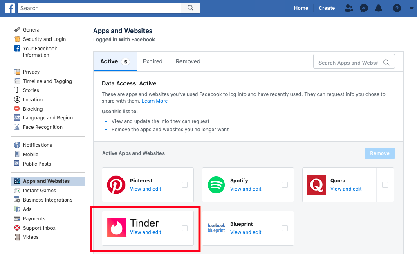Click the Face Recognition icon

click(x=17, y=127)
